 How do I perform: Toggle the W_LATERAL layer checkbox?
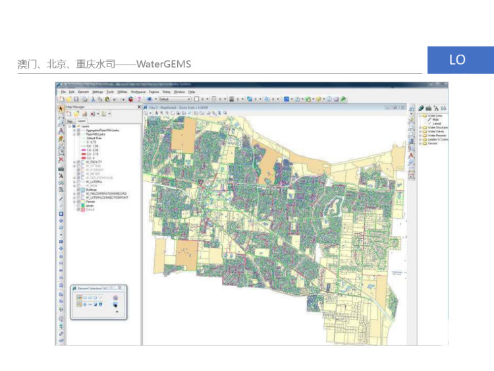click(x=79, y=182)
